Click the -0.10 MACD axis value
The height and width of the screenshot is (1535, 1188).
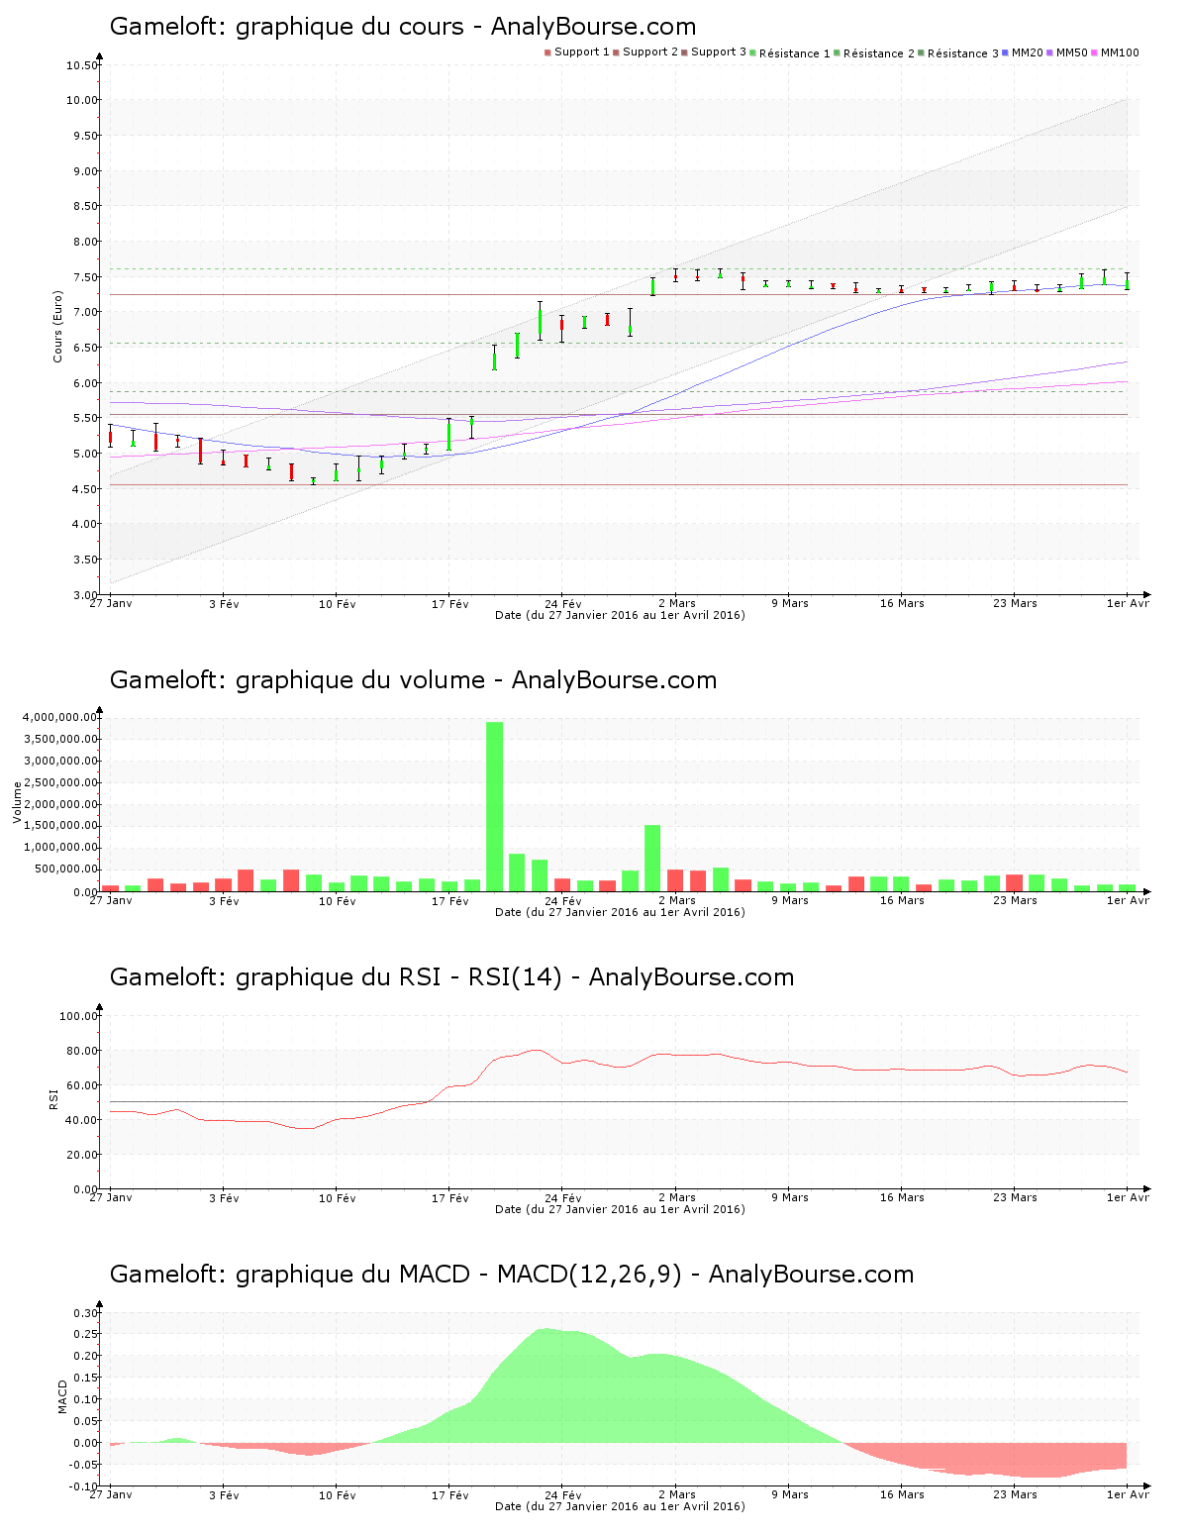pyautogui.click(x=84, y=1486)
